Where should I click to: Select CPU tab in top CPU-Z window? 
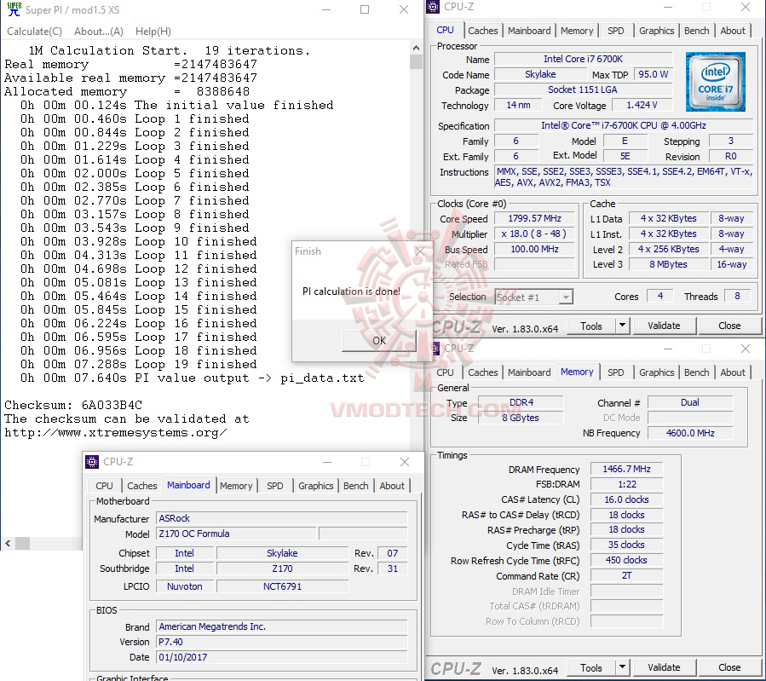(x=445, y=30)
